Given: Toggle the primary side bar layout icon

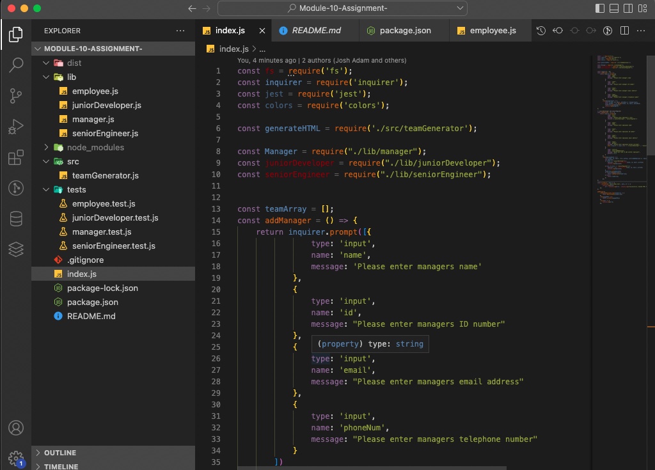Looking at the screenshot, I should (600, 8).
